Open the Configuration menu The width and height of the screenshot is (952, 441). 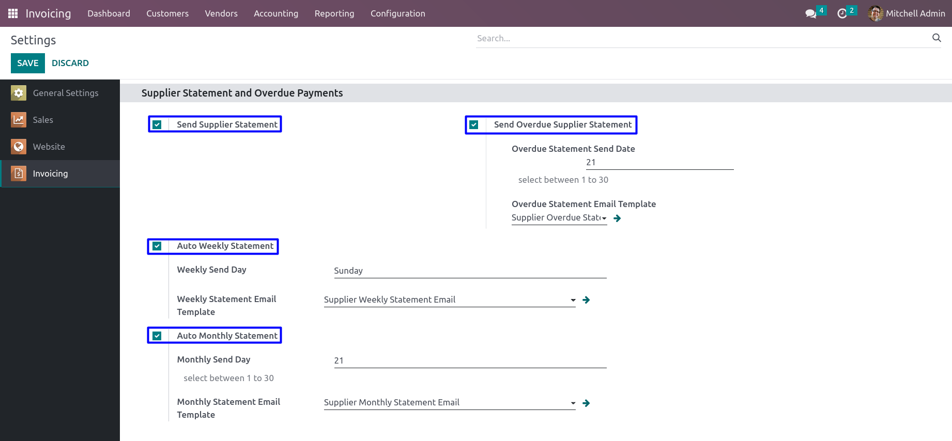click(x=398, y=13)
